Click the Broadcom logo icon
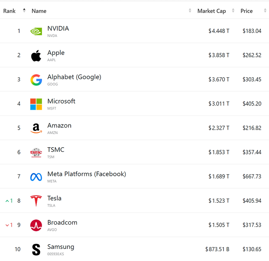 [x=36, y=225]
